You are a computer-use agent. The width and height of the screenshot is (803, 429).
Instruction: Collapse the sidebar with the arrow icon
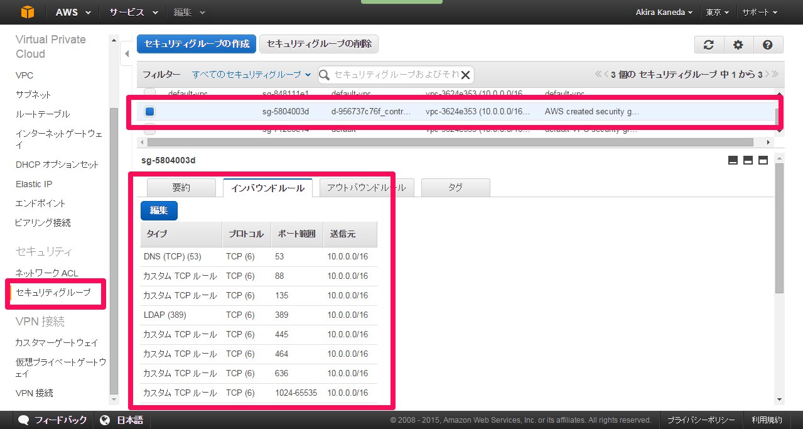coord(125,54)
